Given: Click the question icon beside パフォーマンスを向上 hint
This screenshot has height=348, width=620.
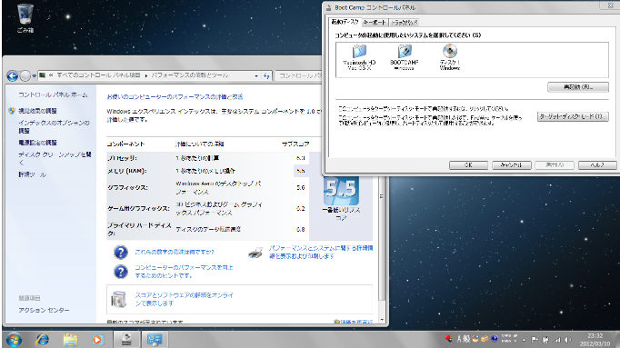Looking at the screenshot, I should coord(121,272).
